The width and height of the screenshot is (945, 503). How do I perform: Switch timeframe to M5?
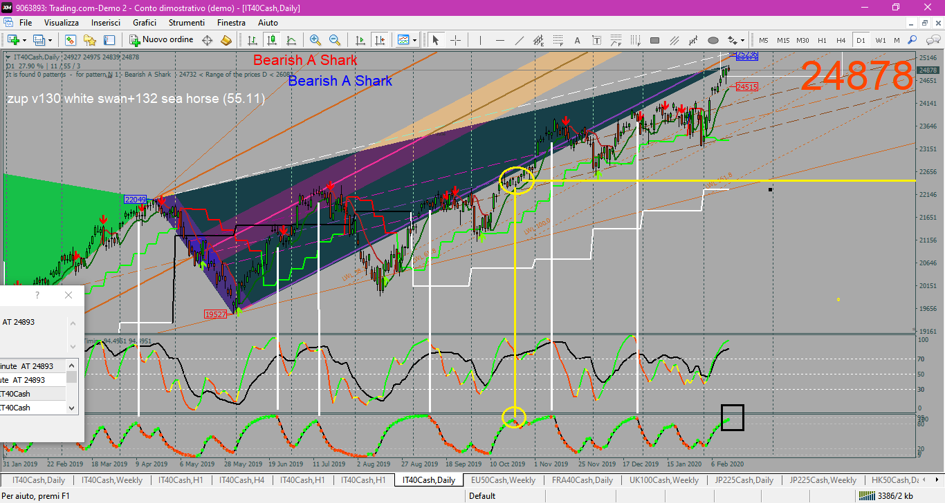(764, 40)
